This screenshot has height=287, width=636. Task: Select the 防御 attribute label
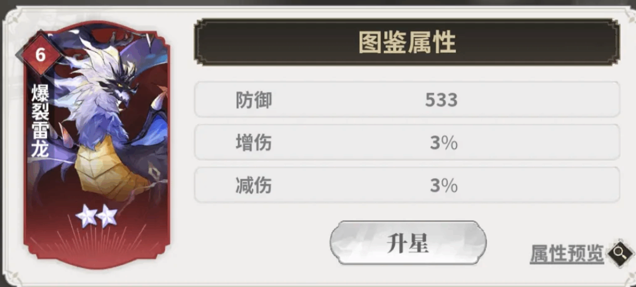(253, 100)
